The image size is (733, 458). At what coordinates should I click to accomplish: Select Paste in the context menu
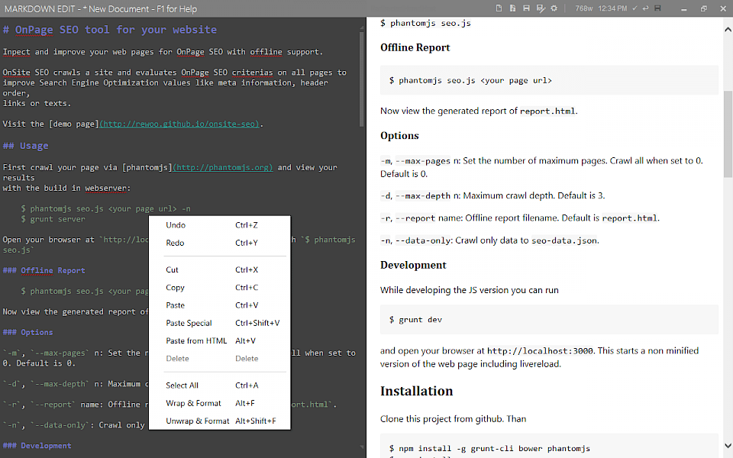tap(219, 305)
